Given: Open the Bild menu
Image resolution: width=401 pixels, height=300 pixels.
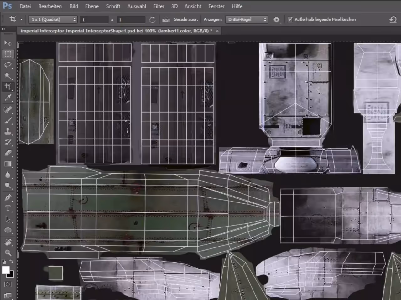Looking at the screenshot, I should pos(74,6).
